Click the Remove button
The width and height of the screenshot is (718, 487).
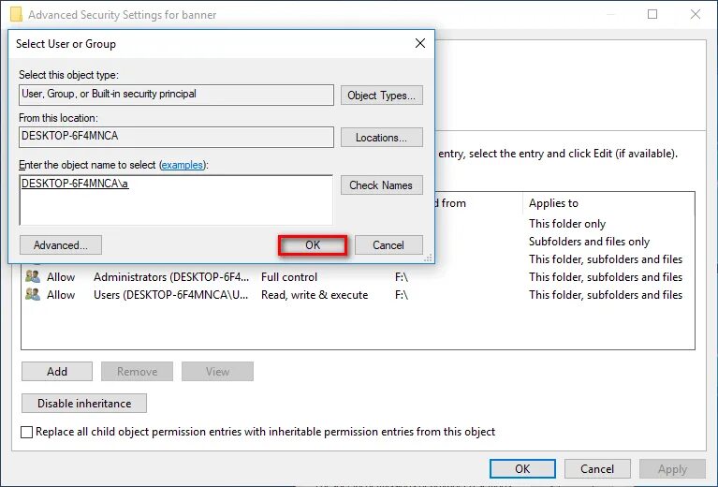click(137, 372)
